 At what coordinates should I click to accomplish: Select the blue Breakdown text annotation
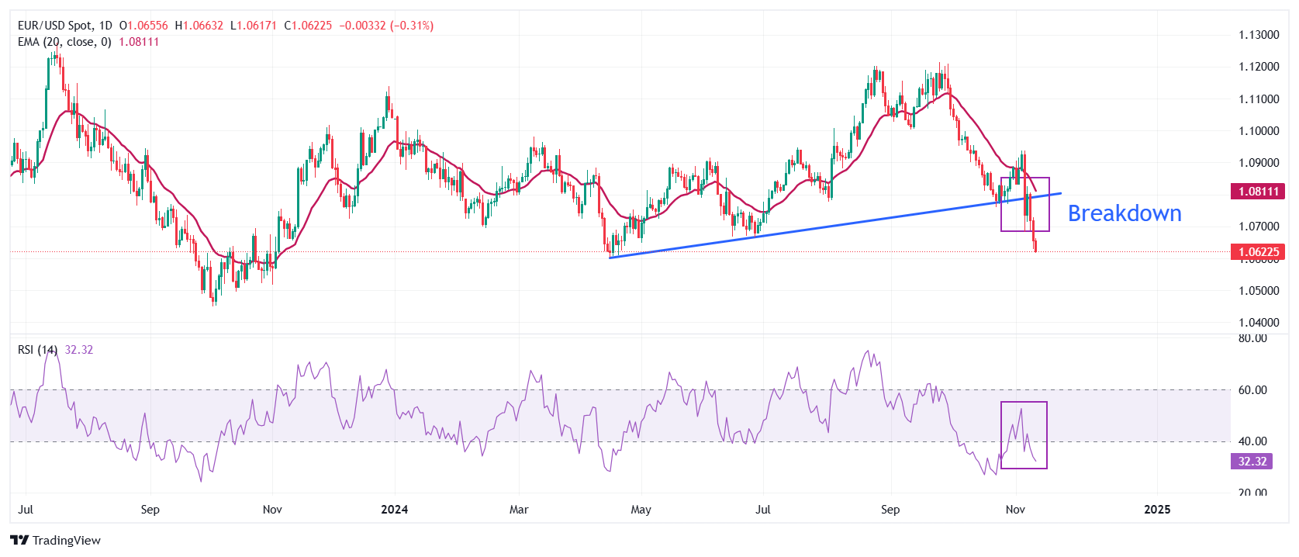[x=1124, y=213]
